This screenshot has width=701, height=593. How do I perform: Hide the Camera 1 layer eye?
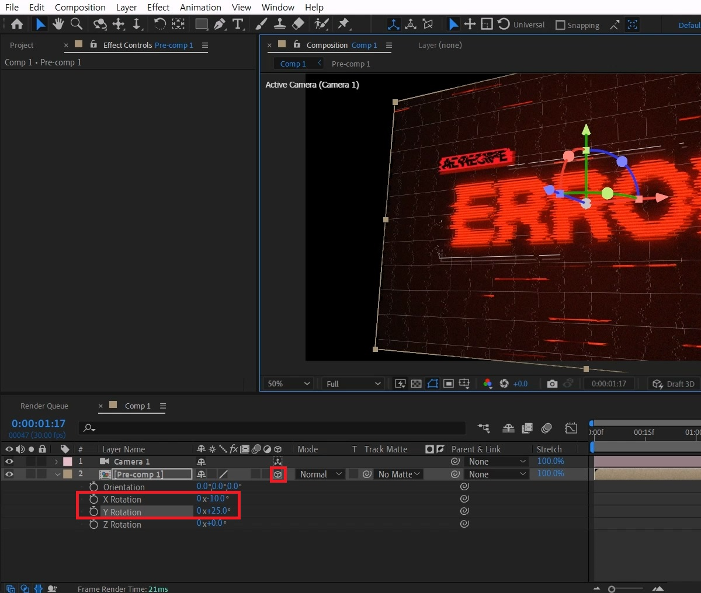click(x=9, y=462)
